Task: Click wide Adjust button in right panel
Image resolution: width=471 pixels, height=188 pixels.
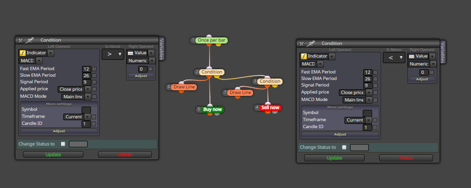Action: point(340,135)
